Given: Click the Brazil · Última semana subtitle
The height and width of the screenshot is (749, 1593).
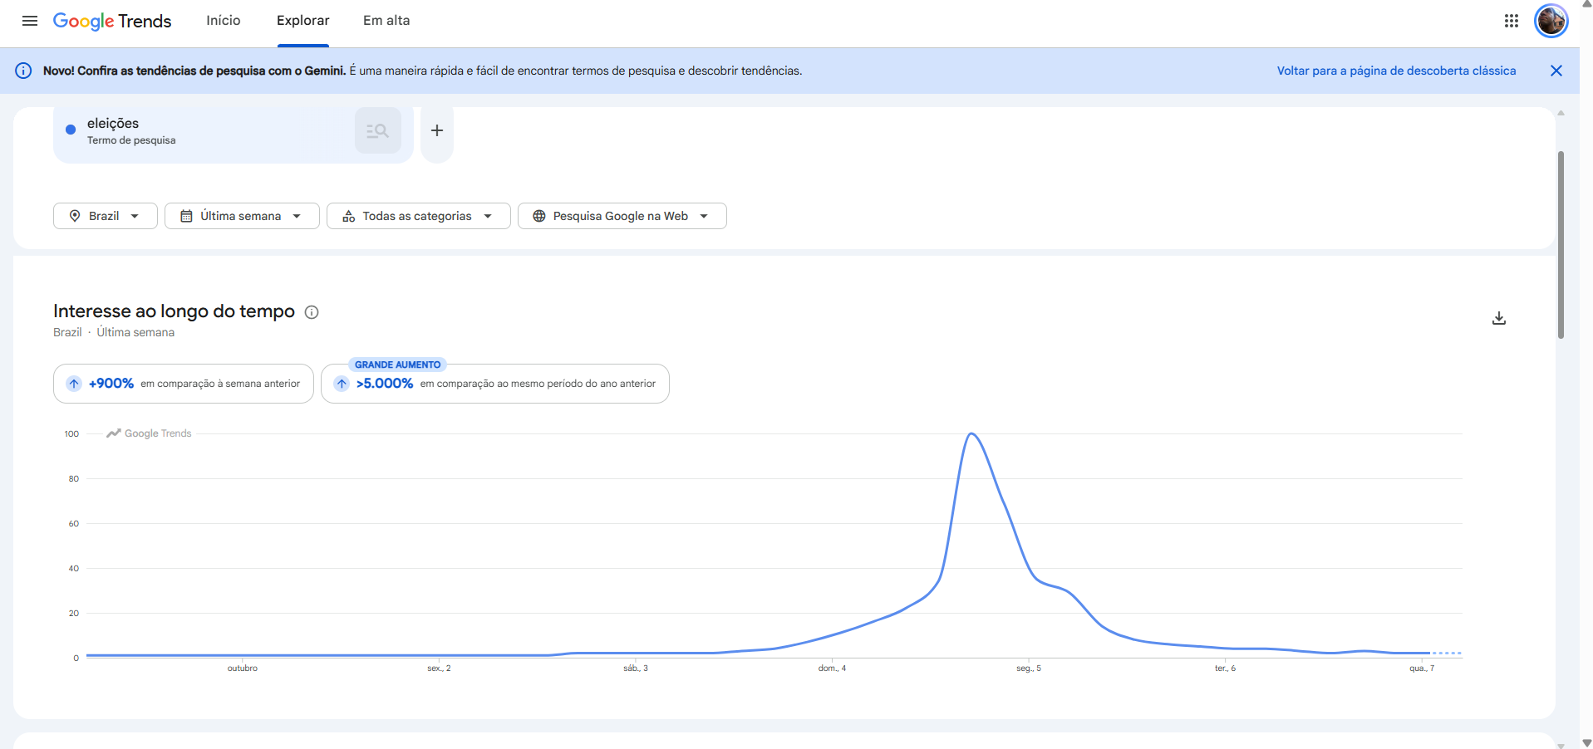Looking at the screenshot, I should coord(114,332).
